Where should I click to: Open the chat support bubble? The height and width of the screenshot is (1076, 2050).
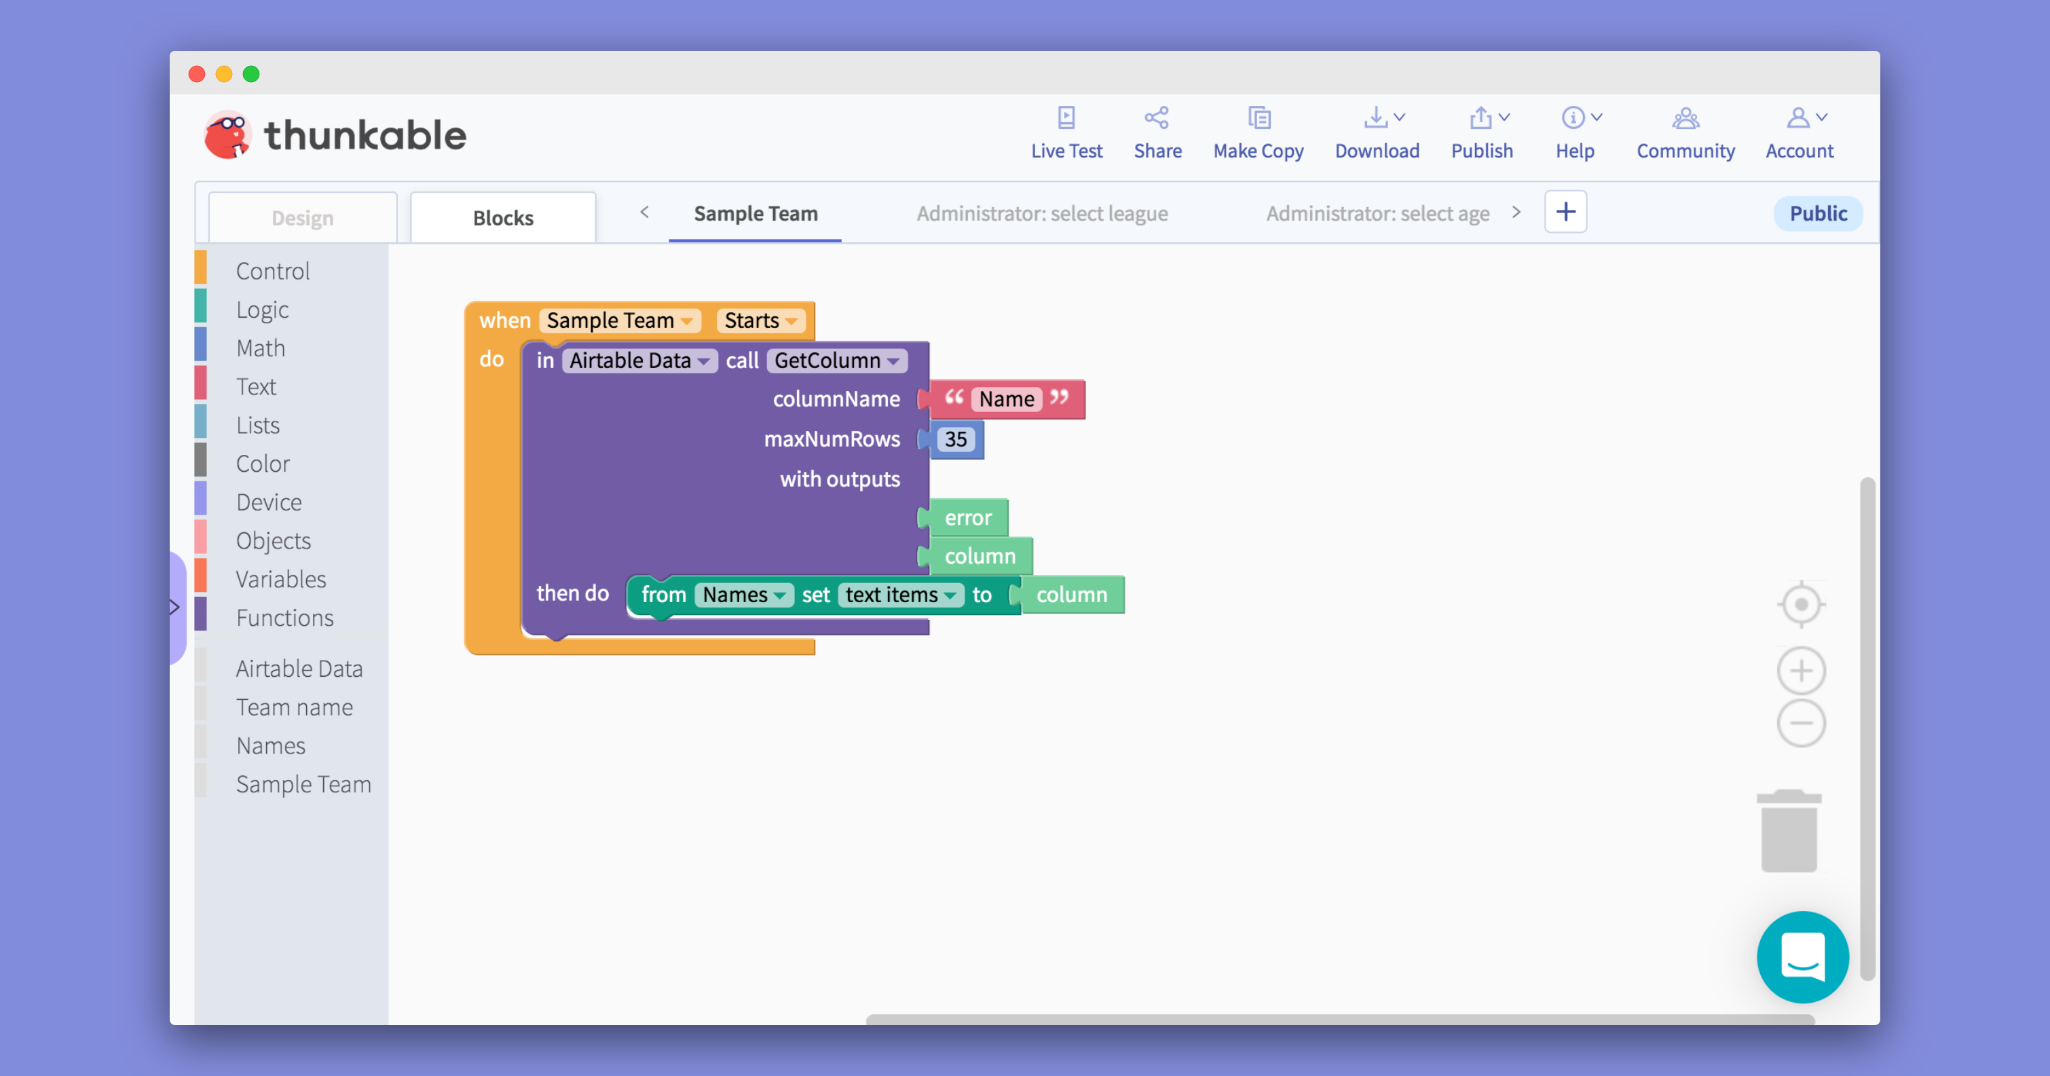pyautogui.click(x=1802, y=957)
